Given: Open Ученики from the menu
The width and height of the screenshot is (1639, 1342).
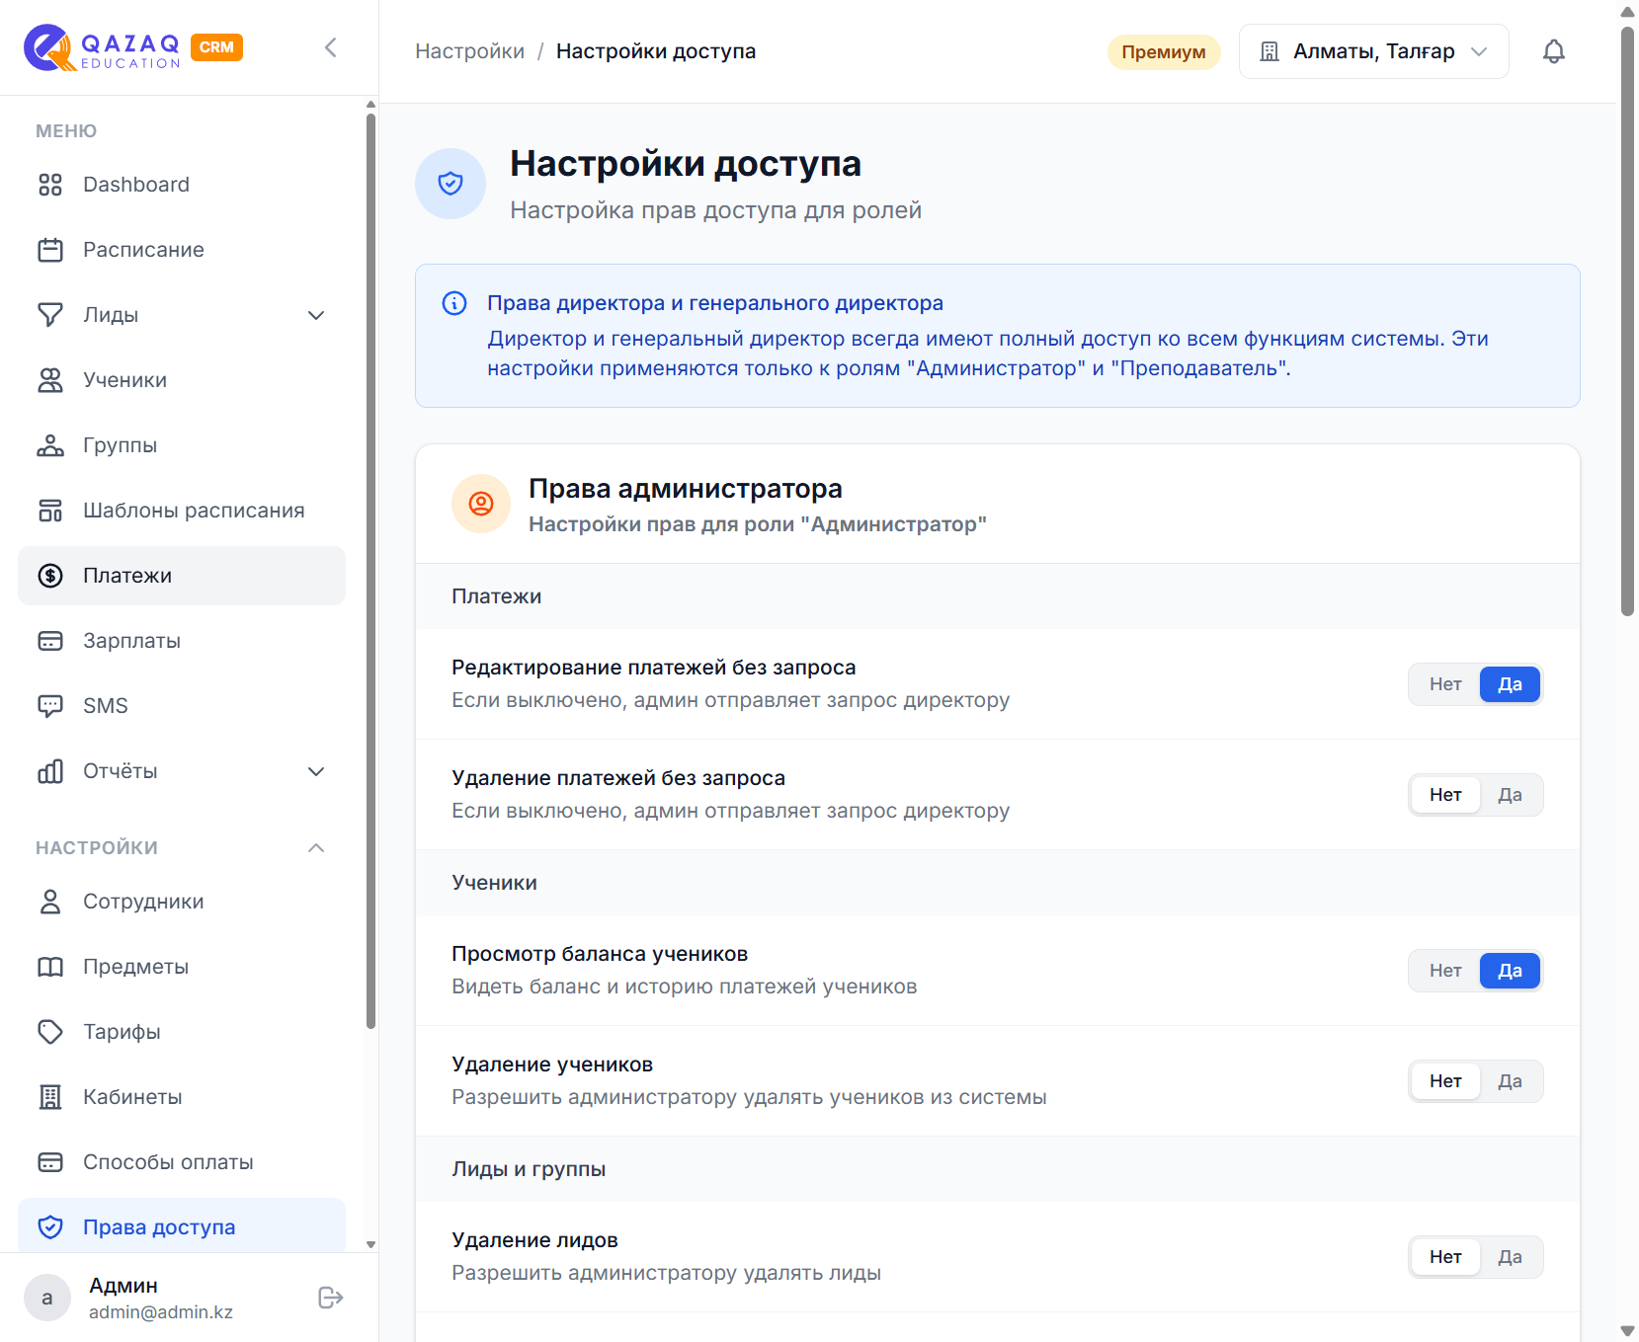Looking at the screenshot, I should [182, 380].
